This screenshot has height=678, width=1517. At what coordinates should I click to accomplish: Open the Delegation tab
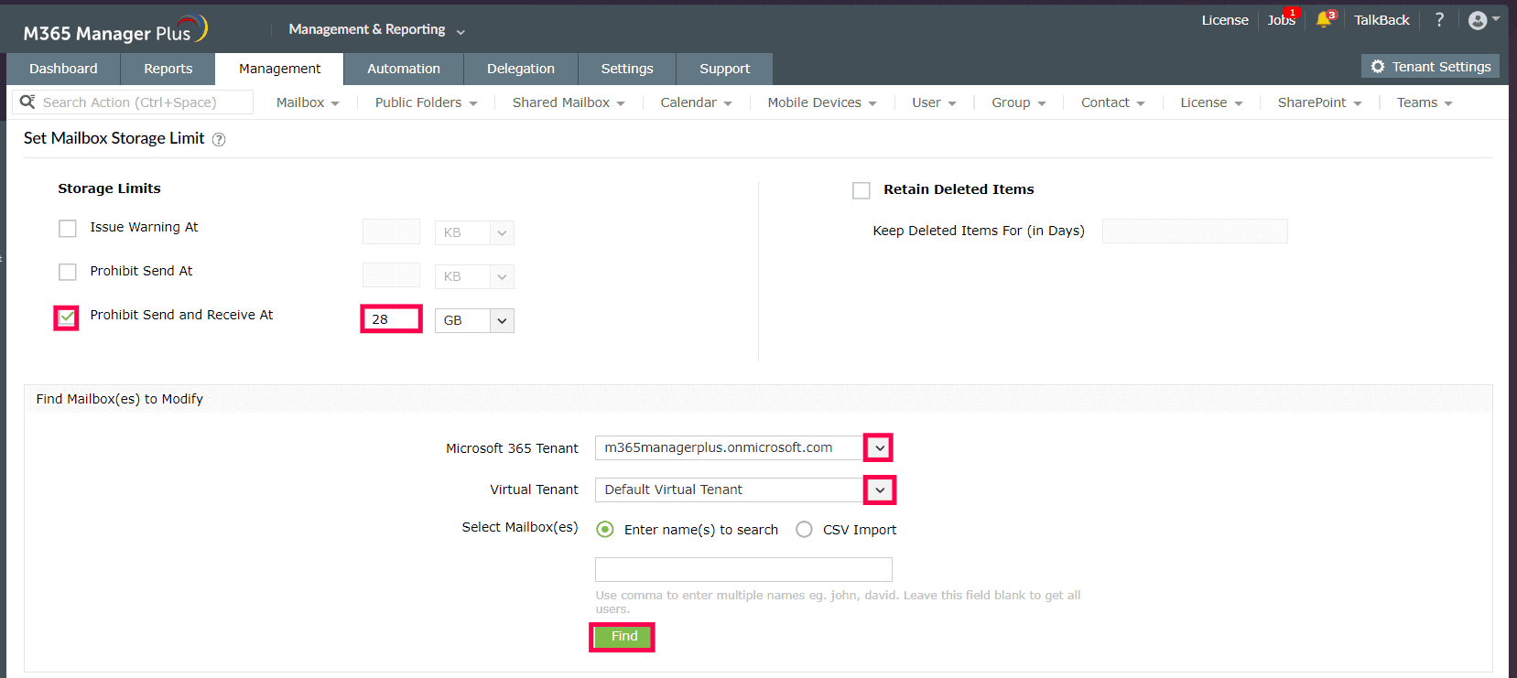click(x=521, y=69)
